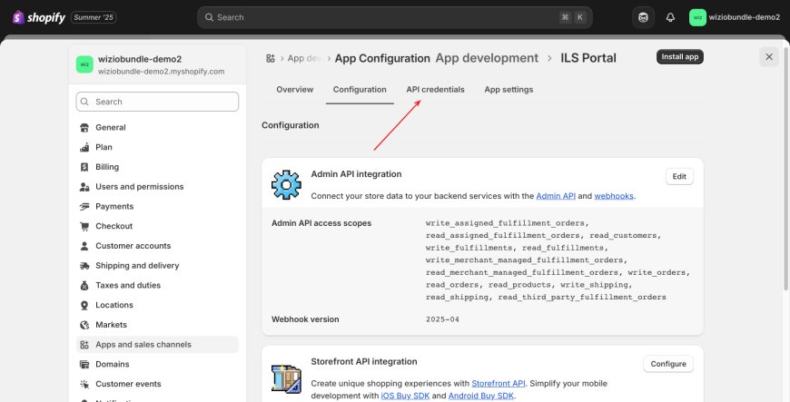Open the Storefront API link
Viewport: 790px width, 402px height.
(499, 383)
